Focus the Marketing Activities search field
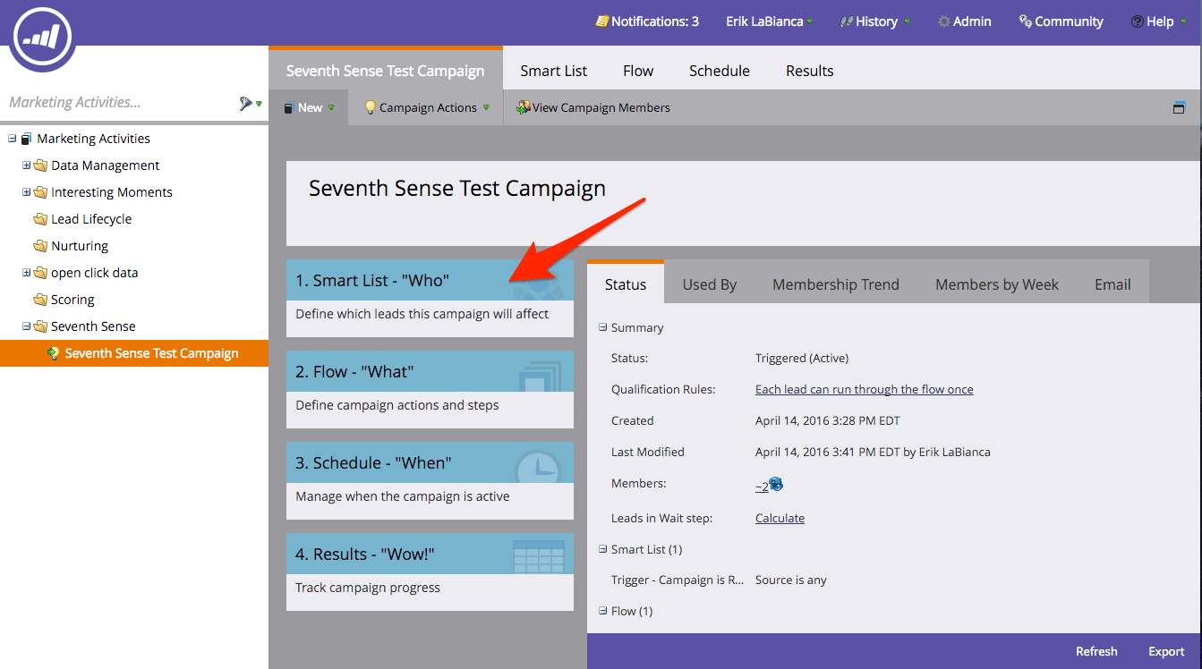Image resolution: width=1202 pixels, height=669 pixels. [116, 103]
